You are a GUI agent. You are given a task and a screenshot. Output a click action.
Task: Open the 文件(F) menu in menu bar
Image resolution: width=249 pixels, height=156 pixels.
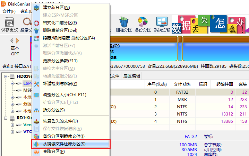(9, 11)
